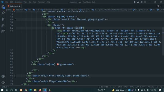Screen dimensions: 164x92
Task: Open the Help menu
Action: point(48,2)
